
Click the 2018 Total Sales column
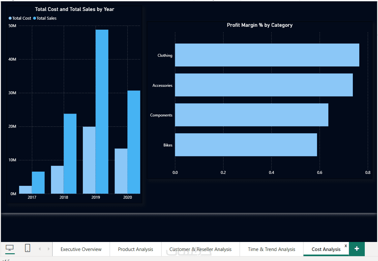[70, 154]
